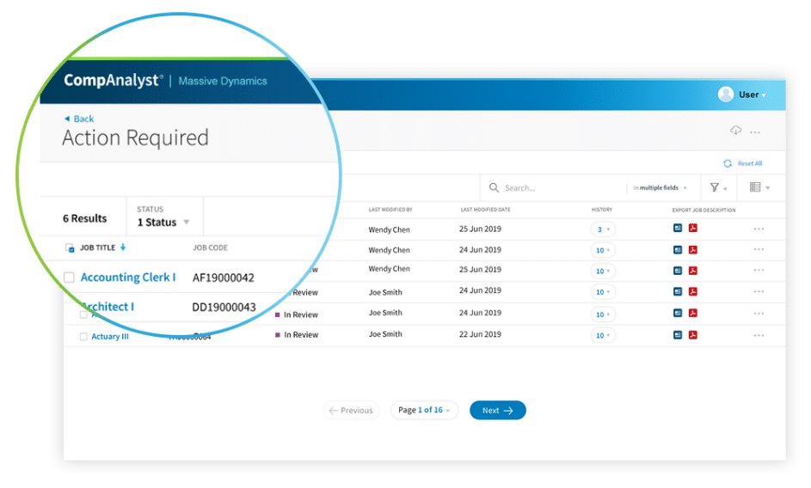Click the 6 Results count
This screenshot has width=811, height=488.
85,219
